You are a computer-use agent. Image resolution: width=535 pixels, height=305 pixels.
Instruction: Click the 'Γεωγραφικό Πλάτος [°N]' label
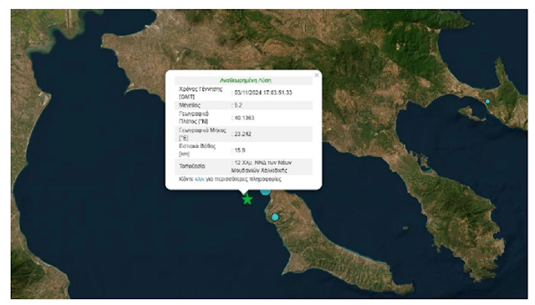tap(193, 117)
